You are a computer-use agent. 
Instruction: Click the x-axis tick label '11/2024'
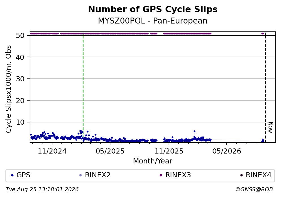[52, 151]
